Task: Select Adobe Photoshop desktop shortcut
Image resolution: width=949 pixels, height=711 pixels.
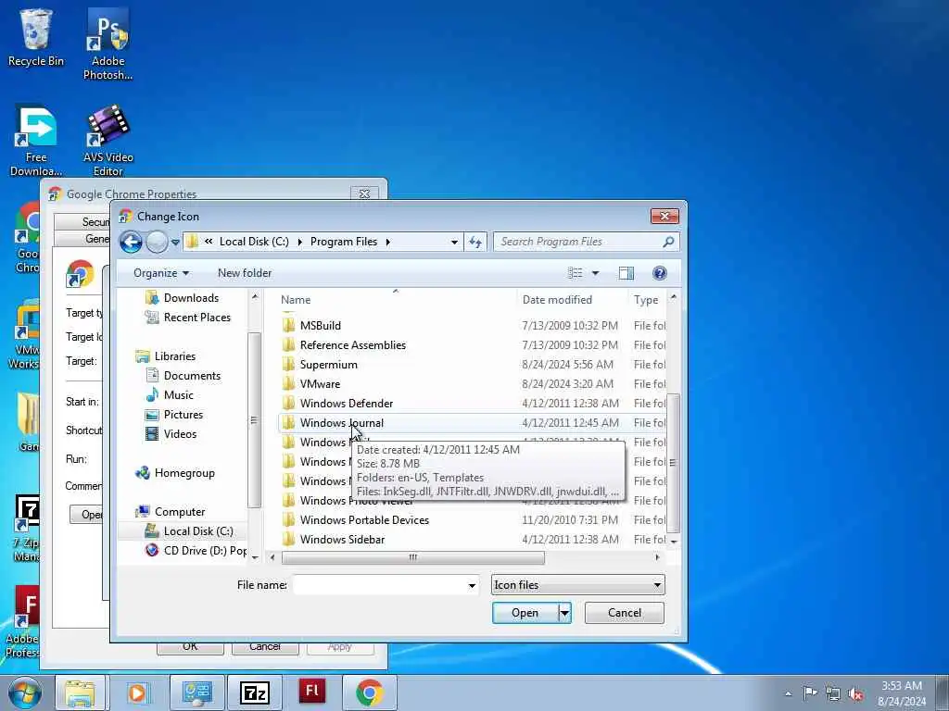Action: 108,44
